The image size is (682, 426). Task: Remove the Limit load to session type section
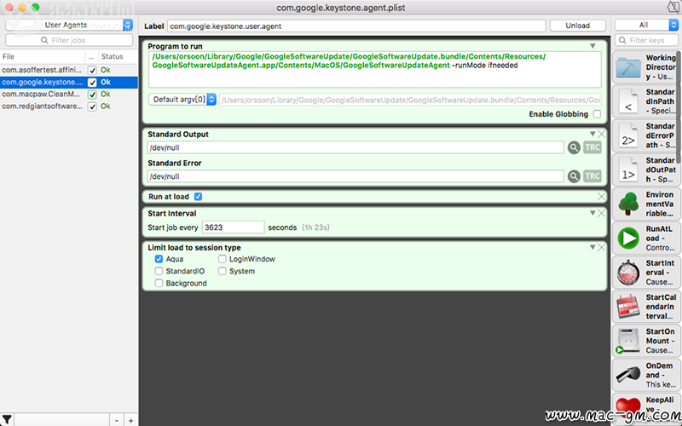coord(601,247)
